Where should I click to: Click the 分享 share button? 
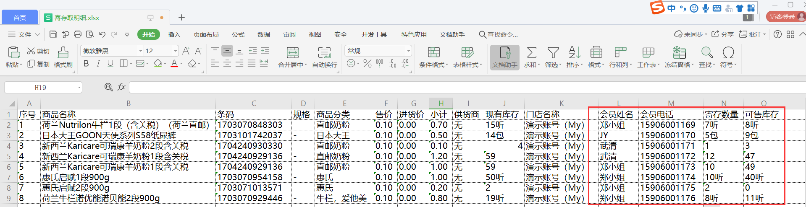point(722,34)
